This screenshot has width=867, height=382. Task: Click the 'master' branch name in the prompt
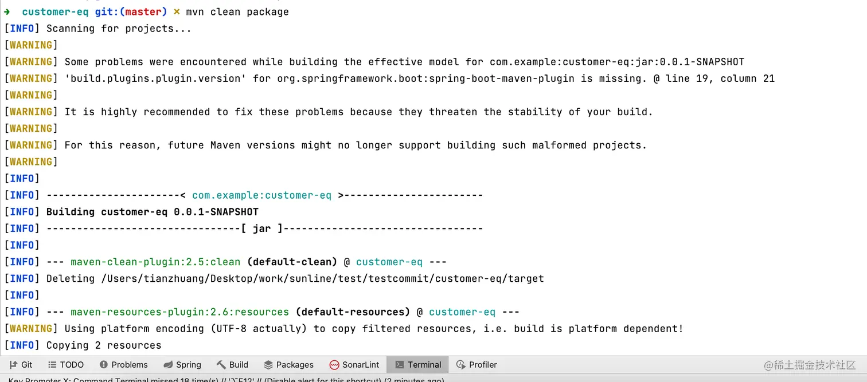143,11
